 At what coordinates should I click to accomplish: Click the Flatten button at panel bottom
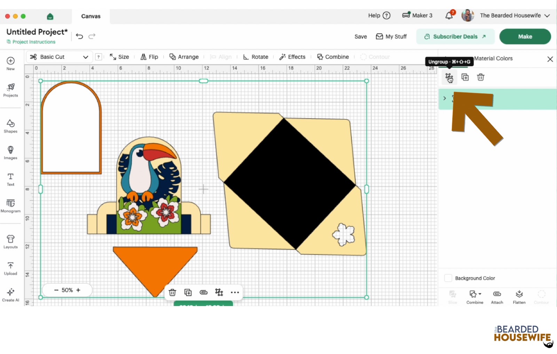pos(519,298)
